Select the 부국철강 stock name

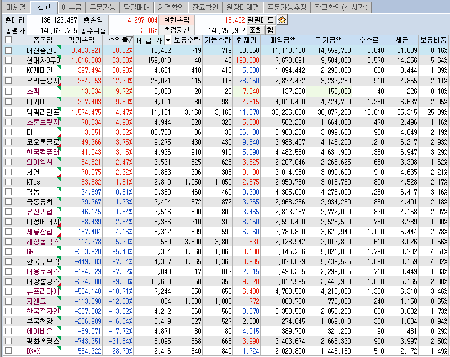point(40,321)
